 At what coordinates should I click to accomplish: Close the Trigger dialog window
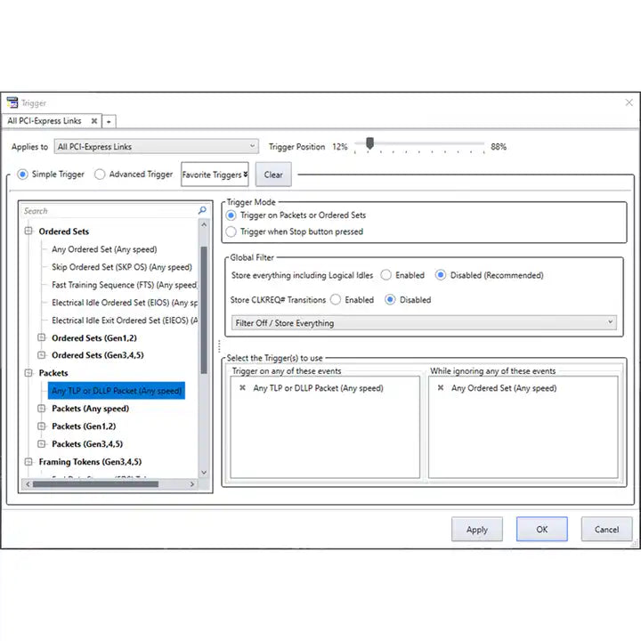pos(629,103)
